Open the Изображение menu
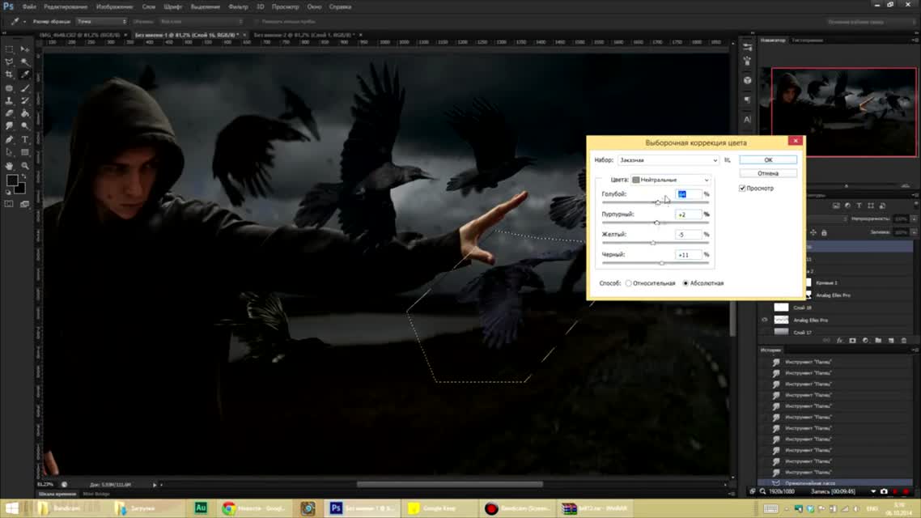 pyautogui.click(x=115, y=7)
